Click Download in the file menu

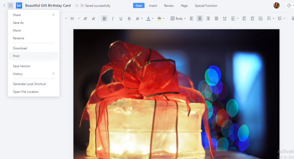click(34, 48)
